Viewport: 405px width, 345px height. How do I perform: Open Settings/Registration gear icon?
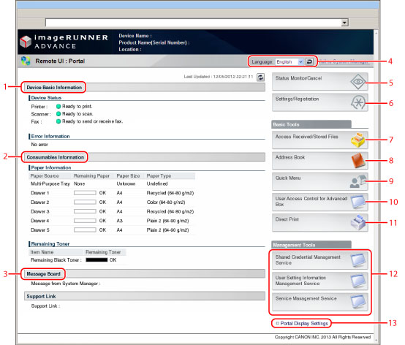pos(358,102)
